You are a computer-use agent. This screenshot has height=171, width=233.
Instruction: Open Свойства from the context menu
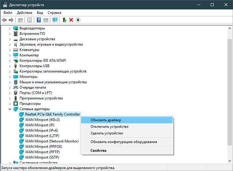click(127, 150)
